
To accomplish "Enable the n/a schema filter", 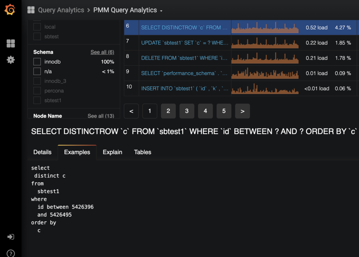I will click(37, 71).
